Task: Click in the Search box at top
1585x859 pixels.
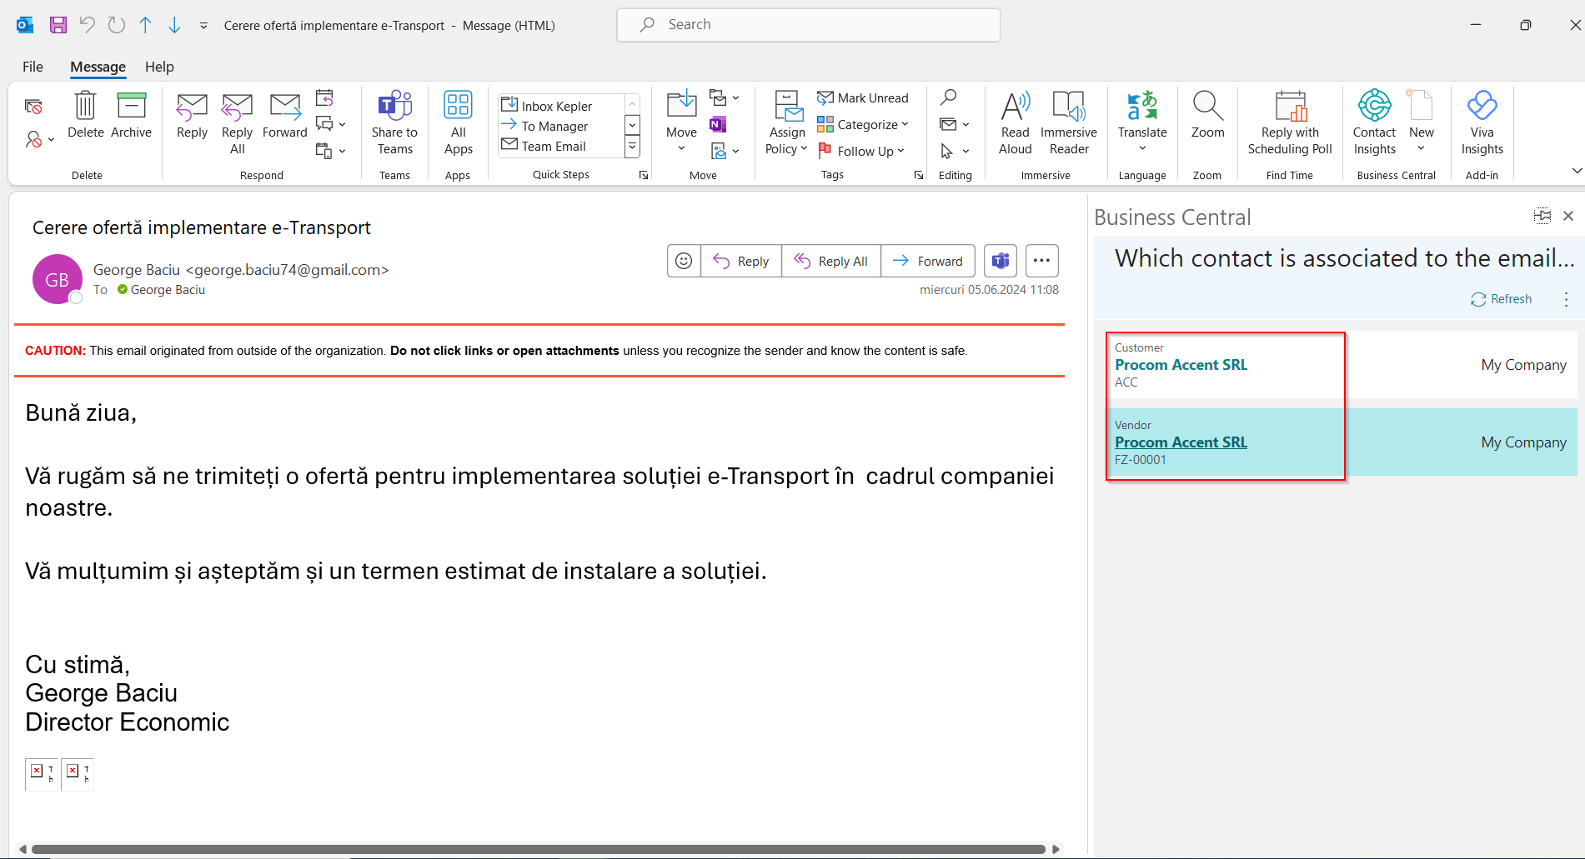Action: coord(809,25)
